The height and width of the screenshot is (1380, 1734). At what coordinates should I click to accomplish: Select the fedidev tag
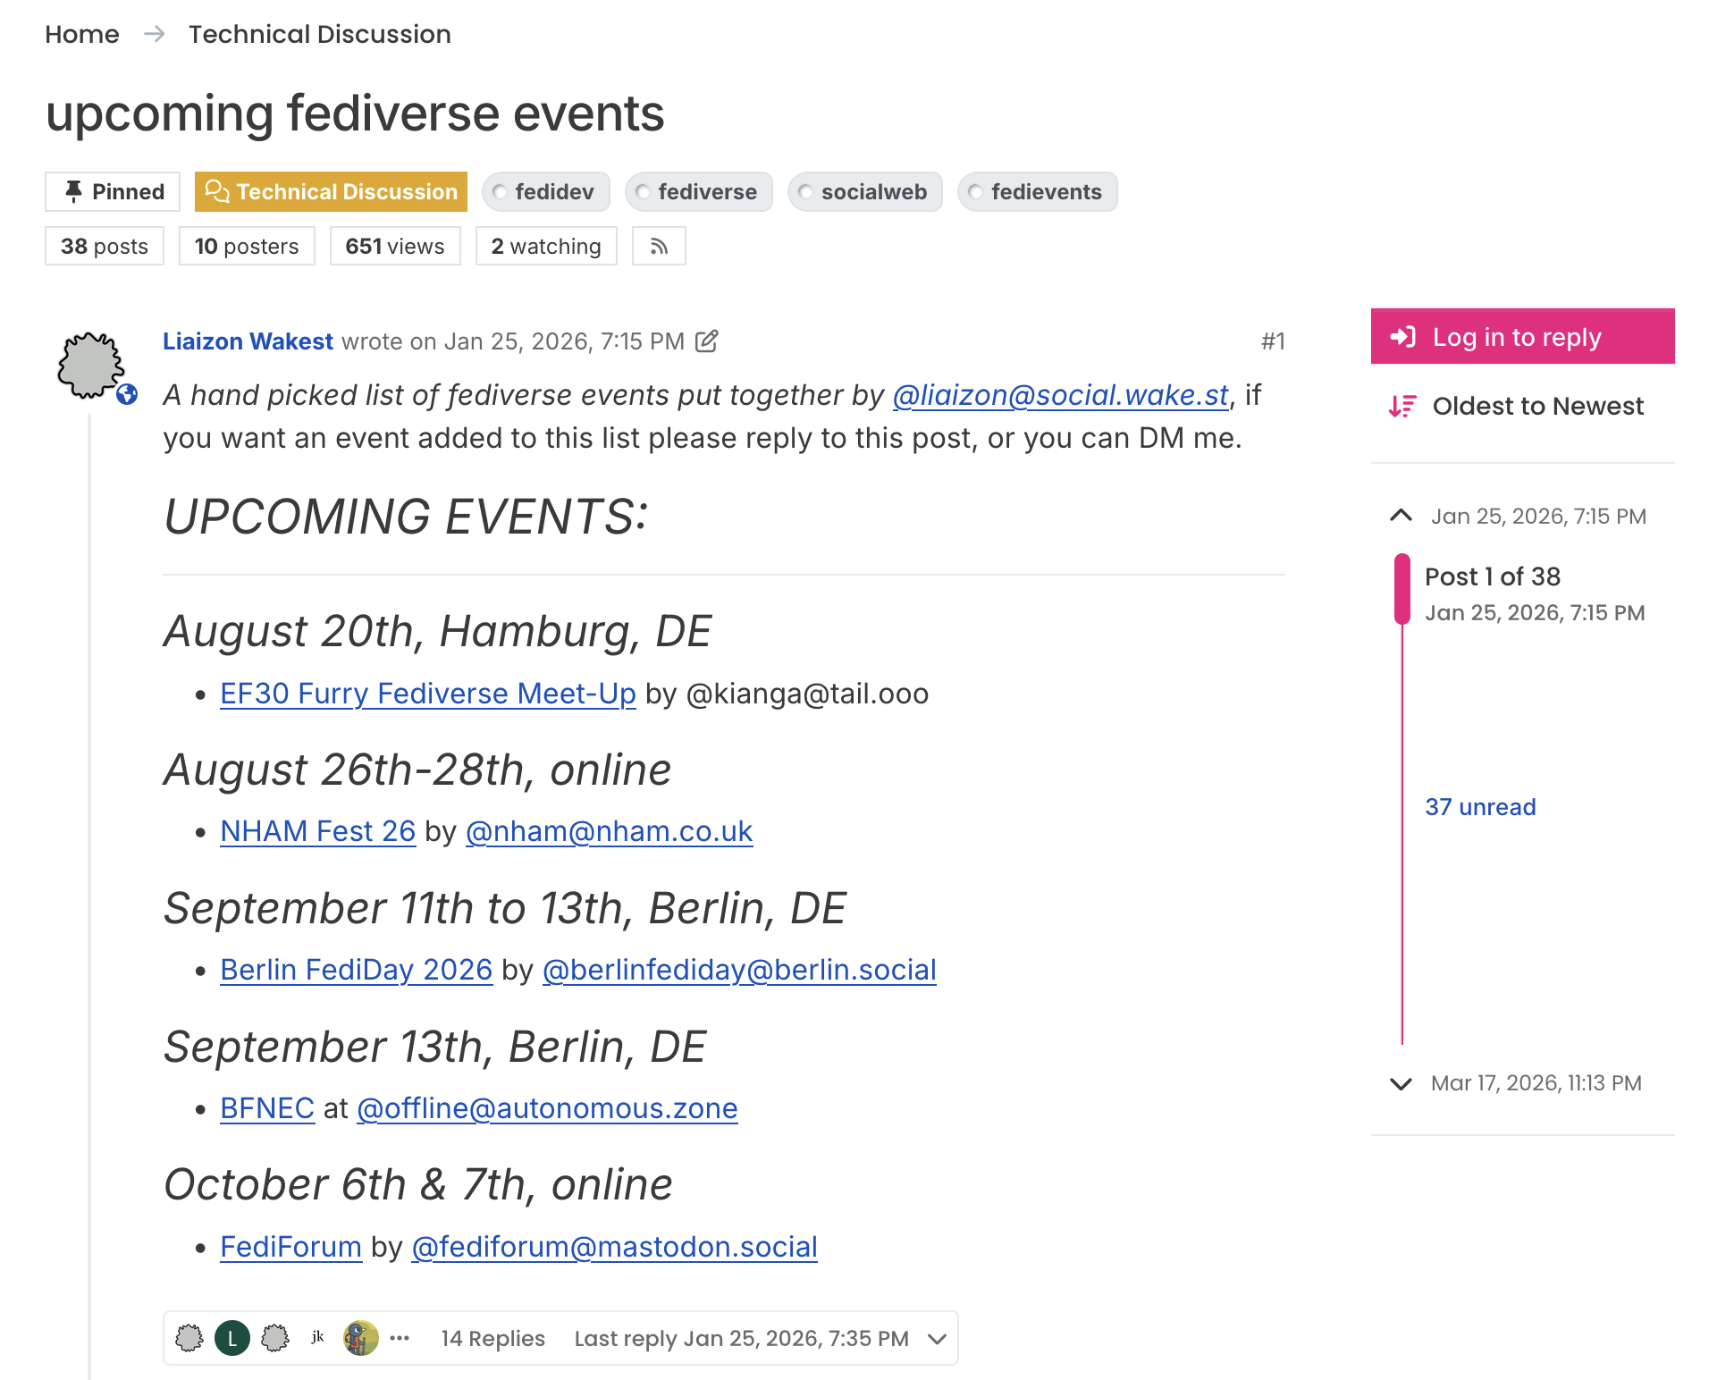(x=546, y=192)
